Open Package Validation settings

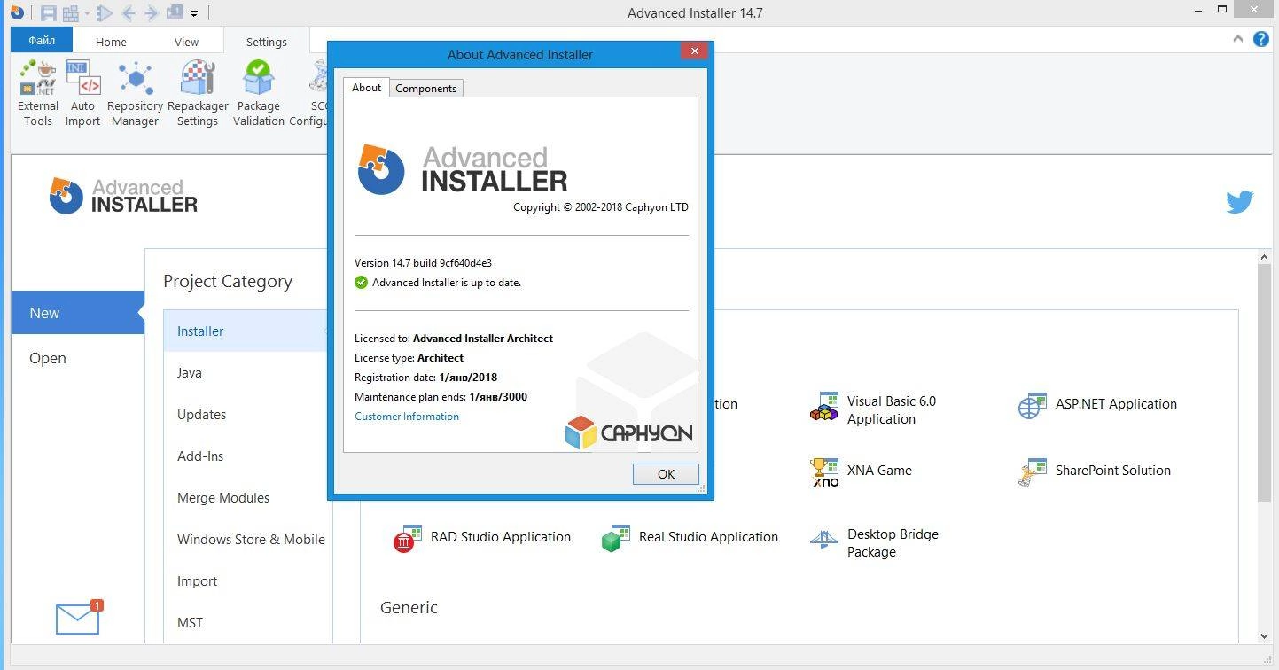[259, 93]
